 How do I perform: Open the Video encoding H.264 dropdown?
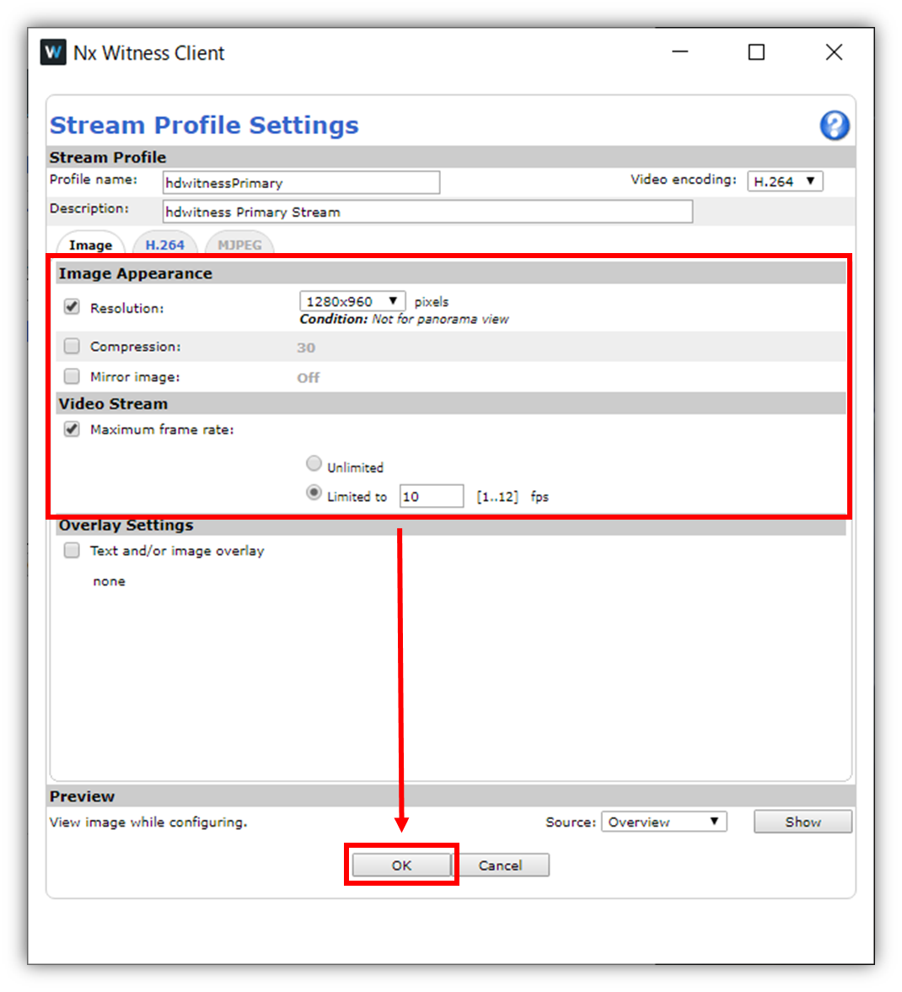click(785, 181)
